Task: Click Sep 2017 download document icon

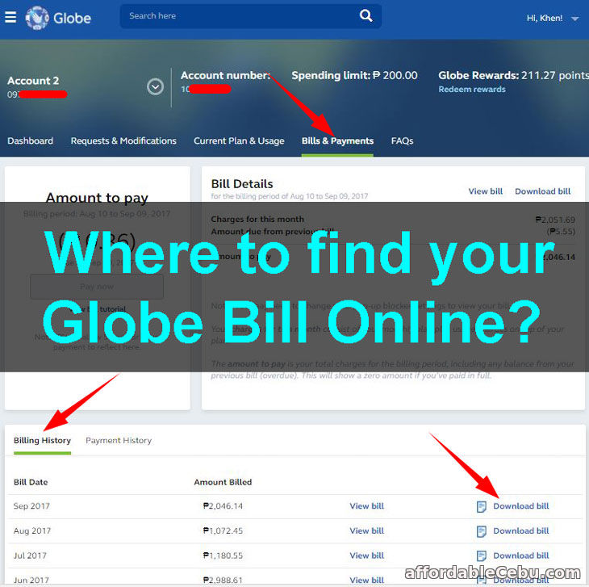Action: pyautogui.click(x=481, y=506)
